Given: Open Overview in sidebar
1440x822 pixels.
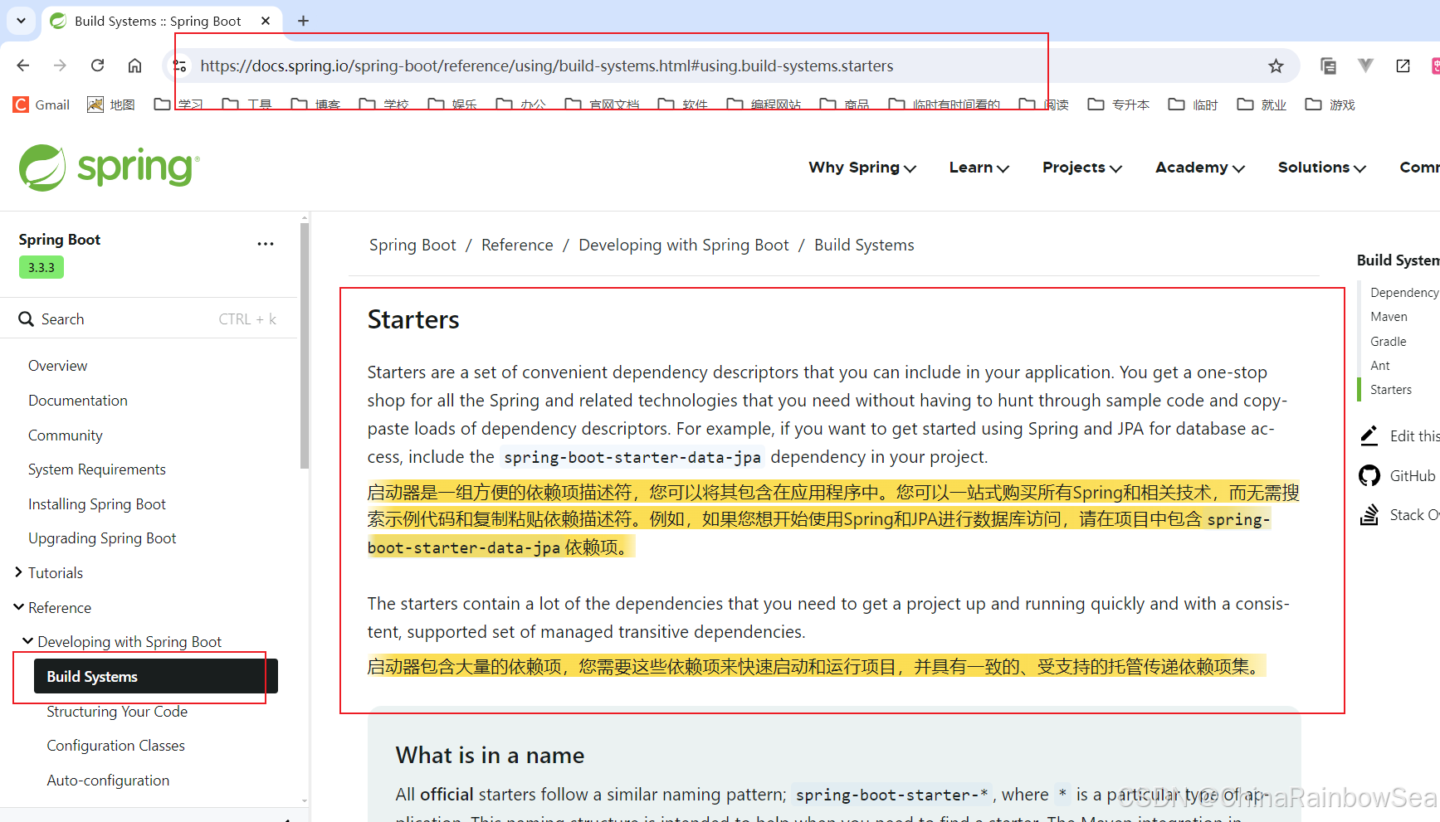Looking at the screenshot, I should 57,366.
